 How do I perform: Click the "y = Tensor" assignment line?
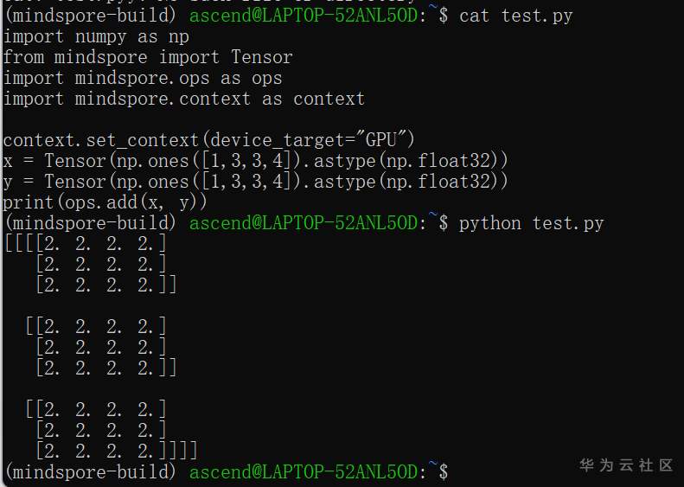[x=256, y=182]
